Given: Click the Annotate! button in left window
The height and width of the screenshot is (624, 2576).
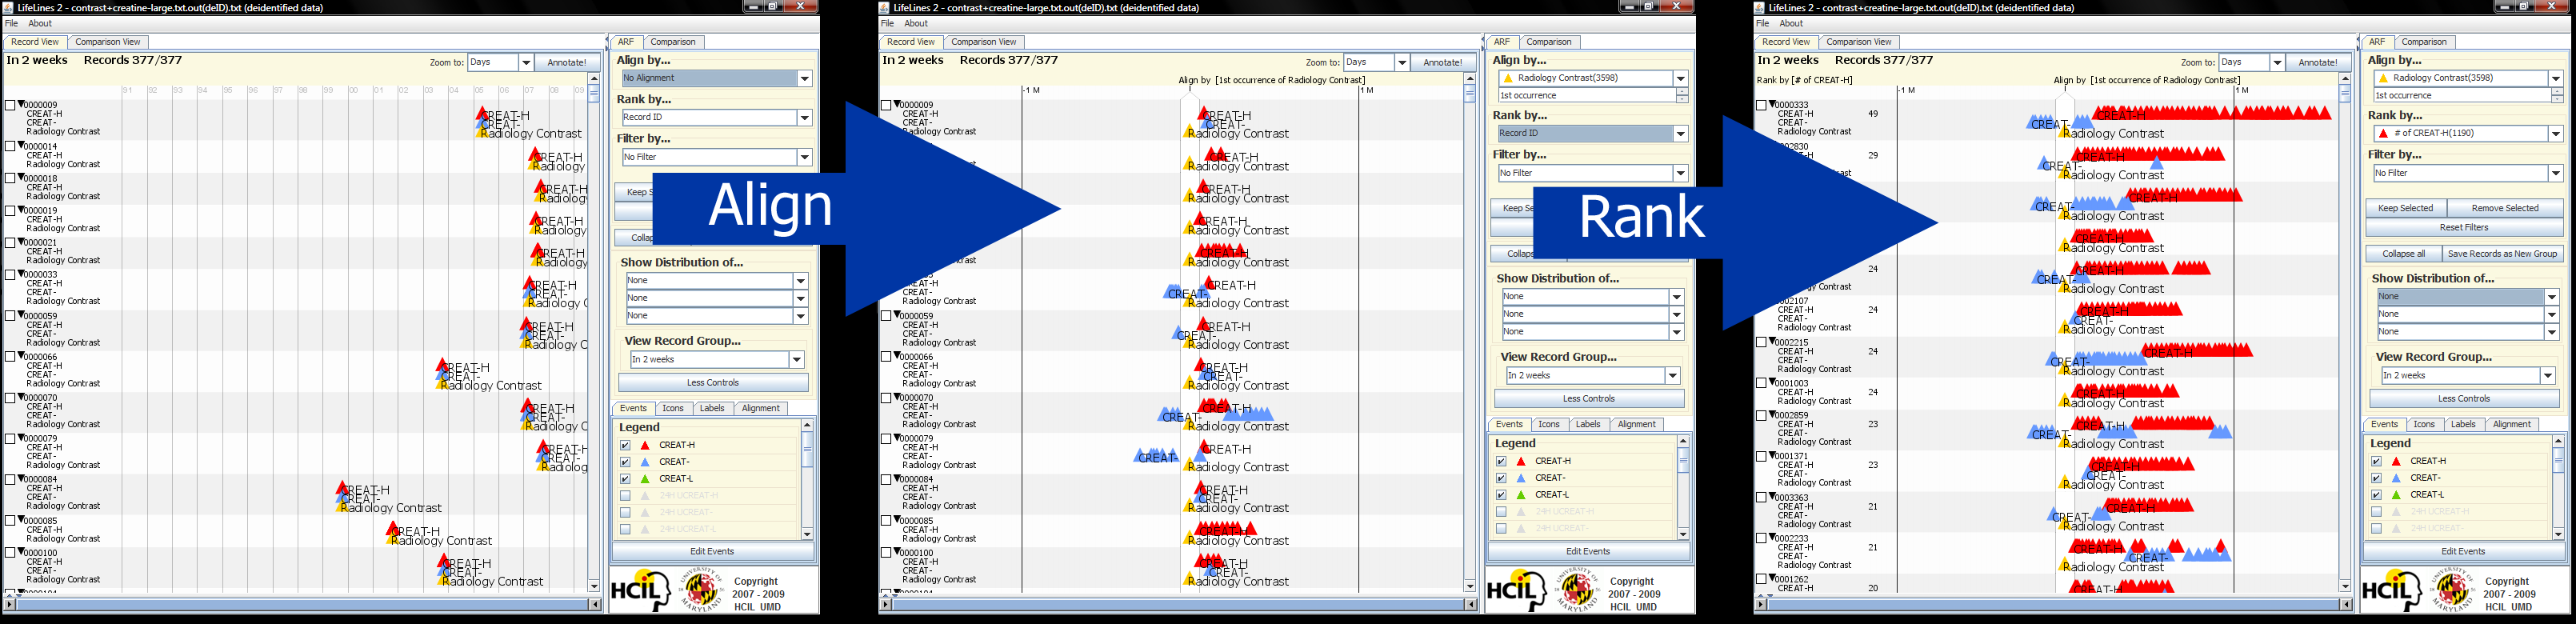Looking at the screenshot, I should point(567,62).
